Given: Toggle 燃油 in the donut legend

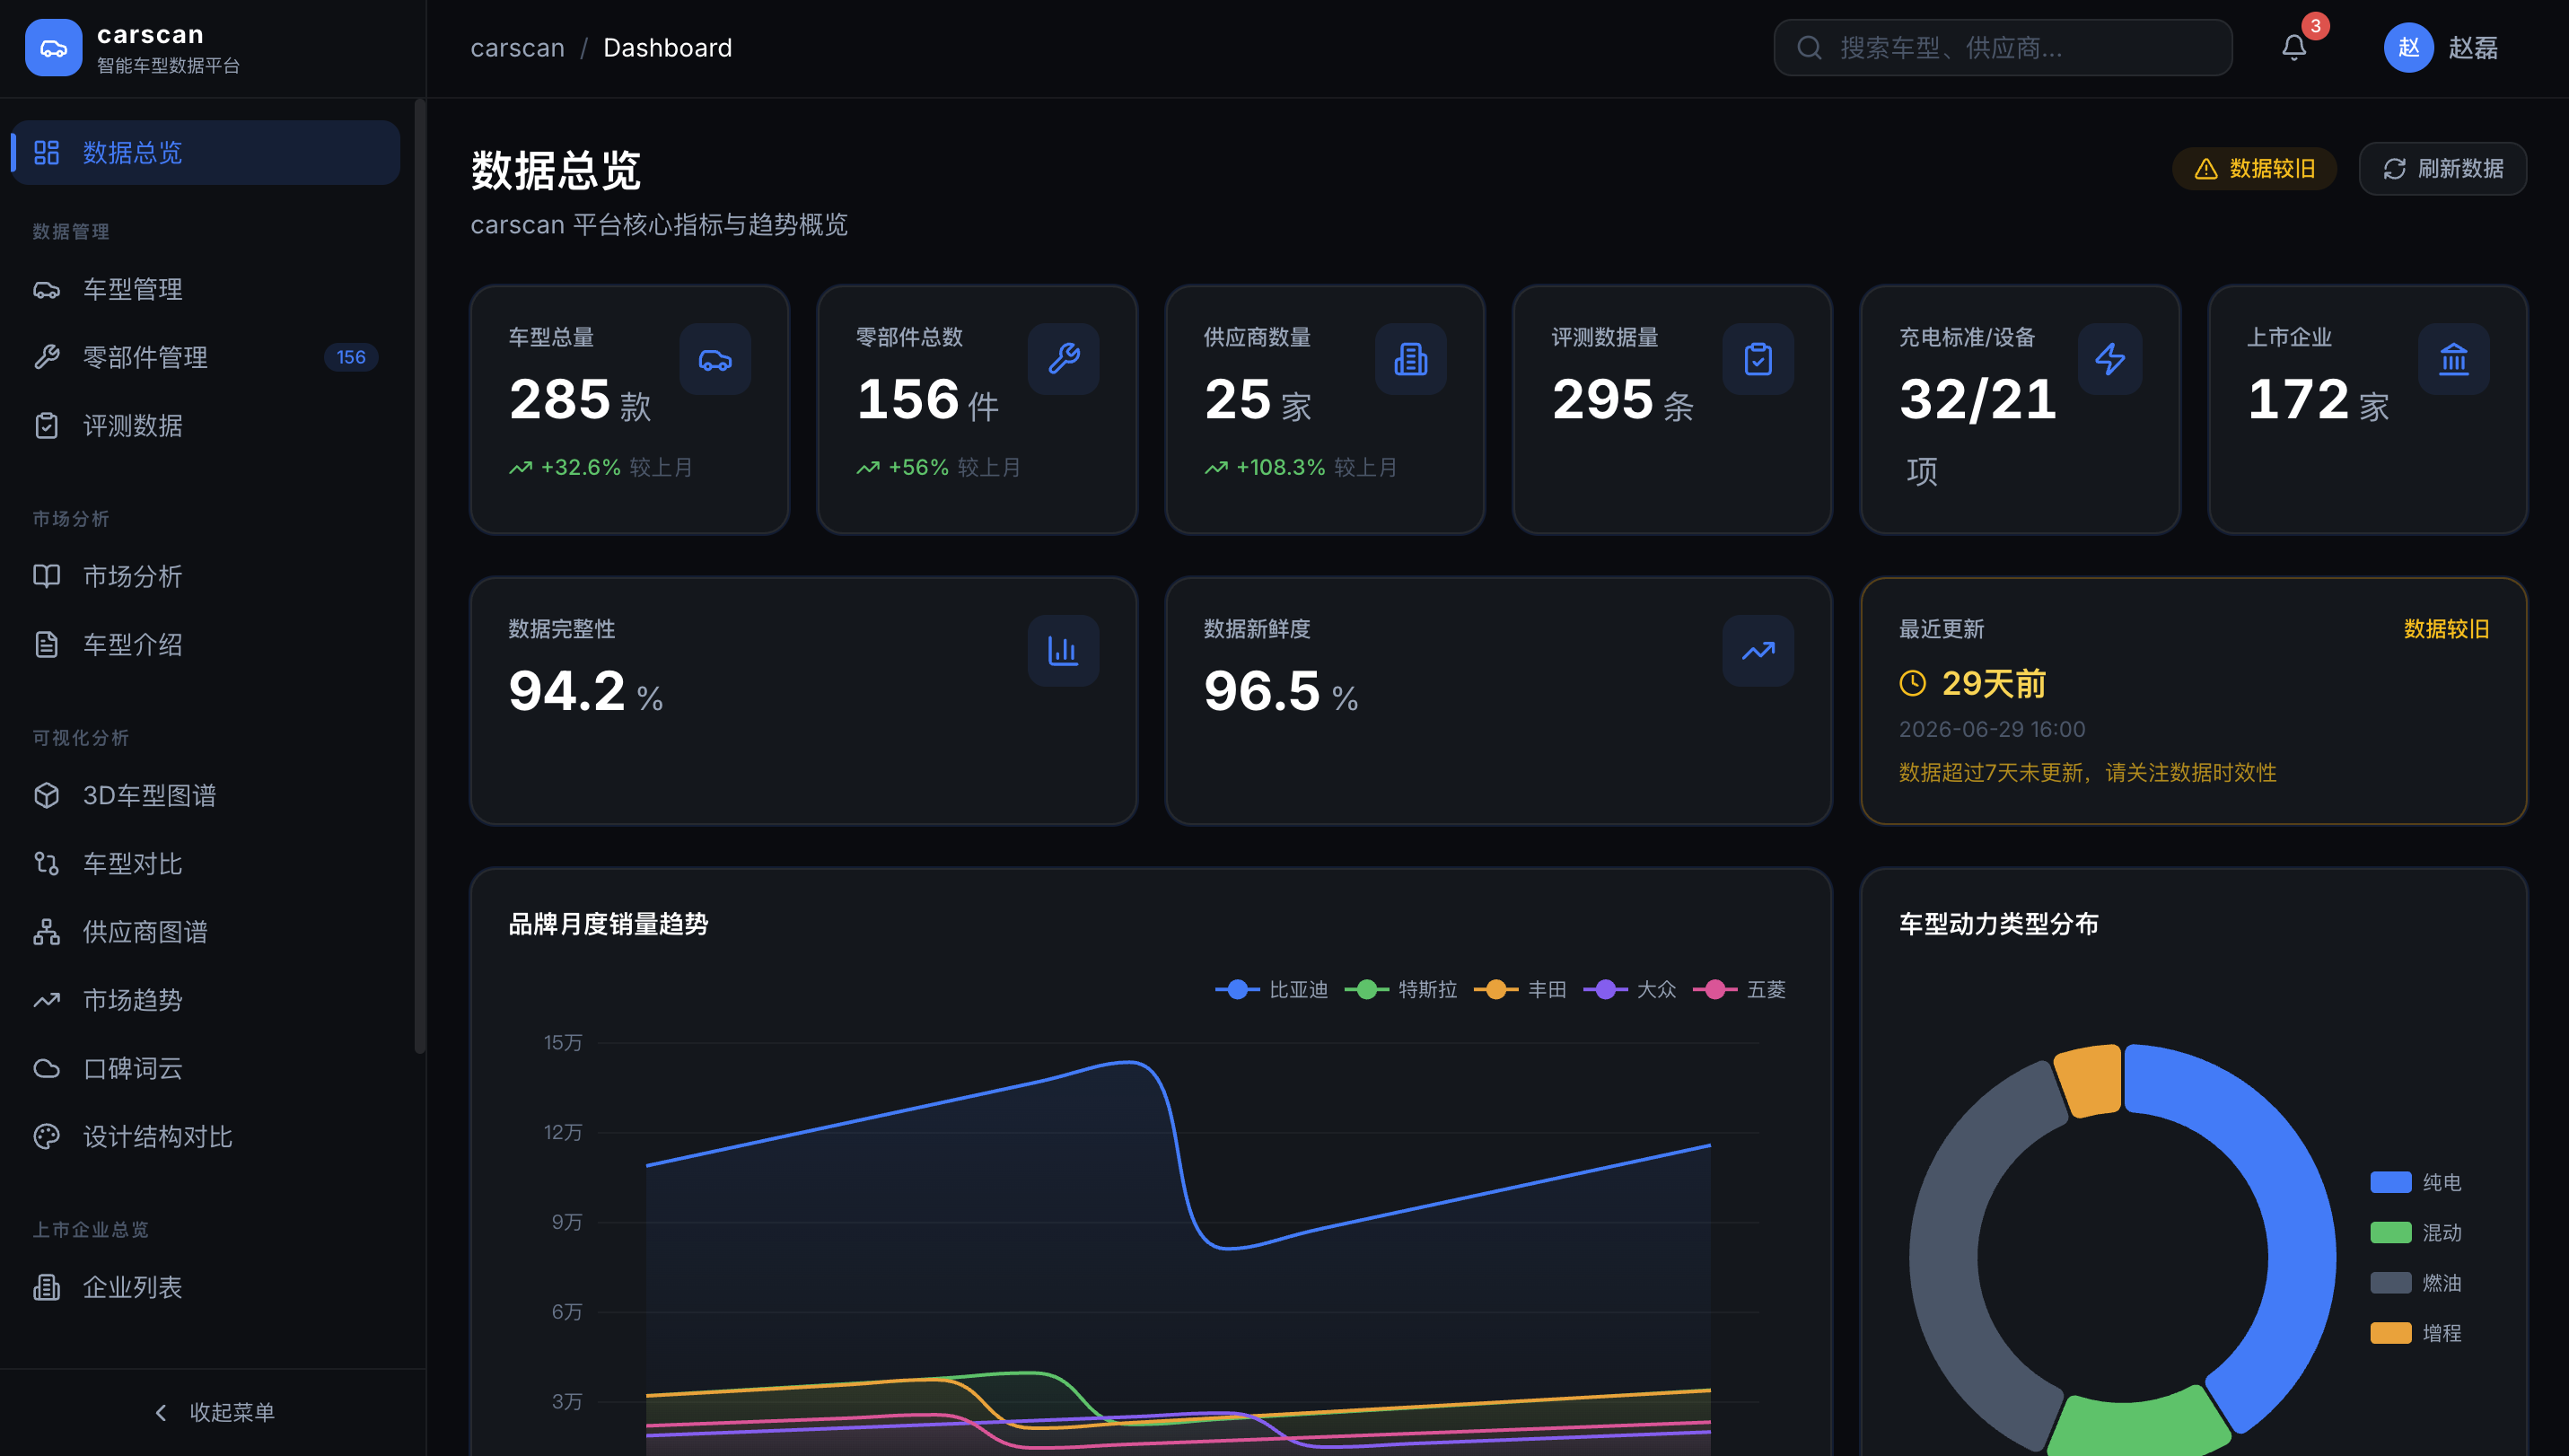Looking at the screenshot, I should click(x=2415, y=1283).
